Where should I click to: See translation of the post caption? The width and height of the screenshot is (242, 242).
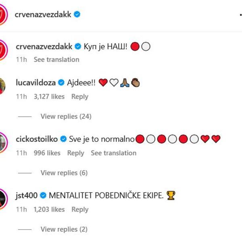tap(56, 60)
